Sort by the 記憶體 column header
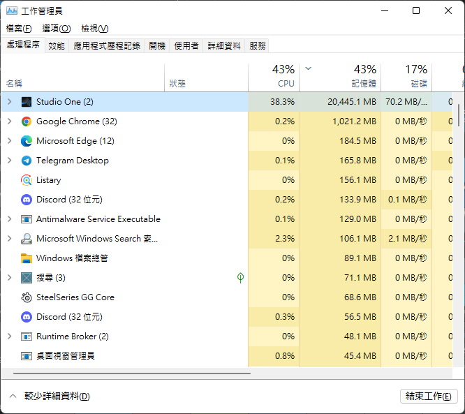The image size is (465, 414). point(340,77)
